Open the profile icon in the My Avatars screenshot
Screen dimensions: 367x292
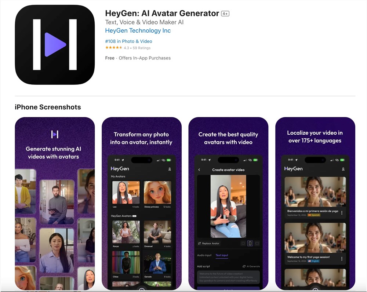170,169
